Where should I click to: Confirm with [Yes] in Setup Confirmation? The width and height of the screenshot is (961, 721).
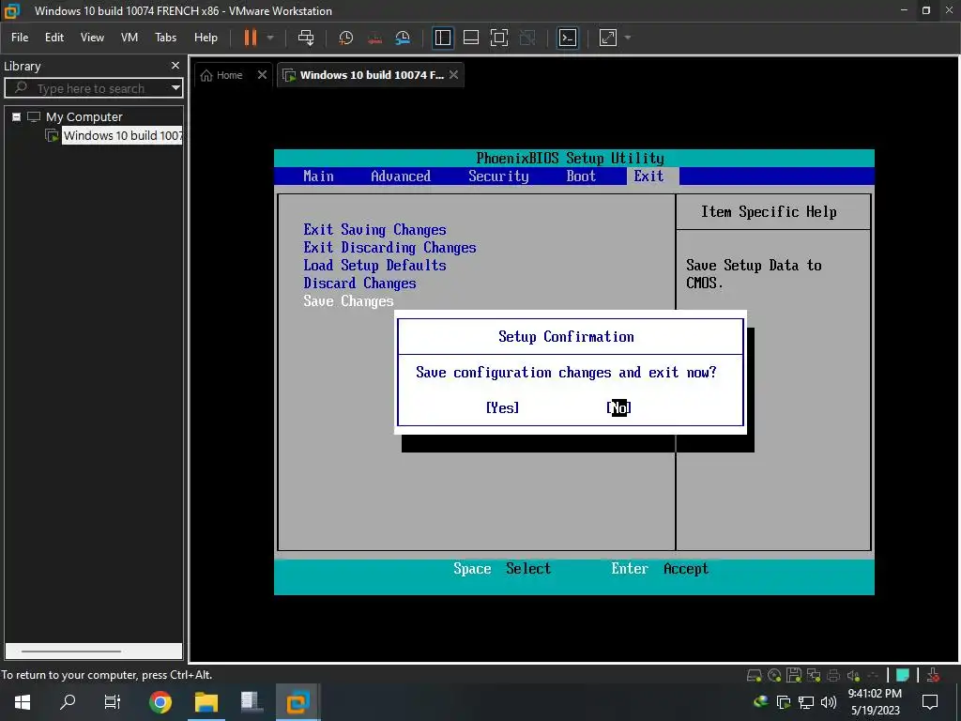pos(502,407)
